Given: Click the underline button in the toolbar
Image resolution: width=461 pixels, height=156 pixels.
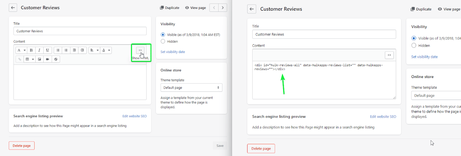Looking at the screenshot, I should point(48,50).
